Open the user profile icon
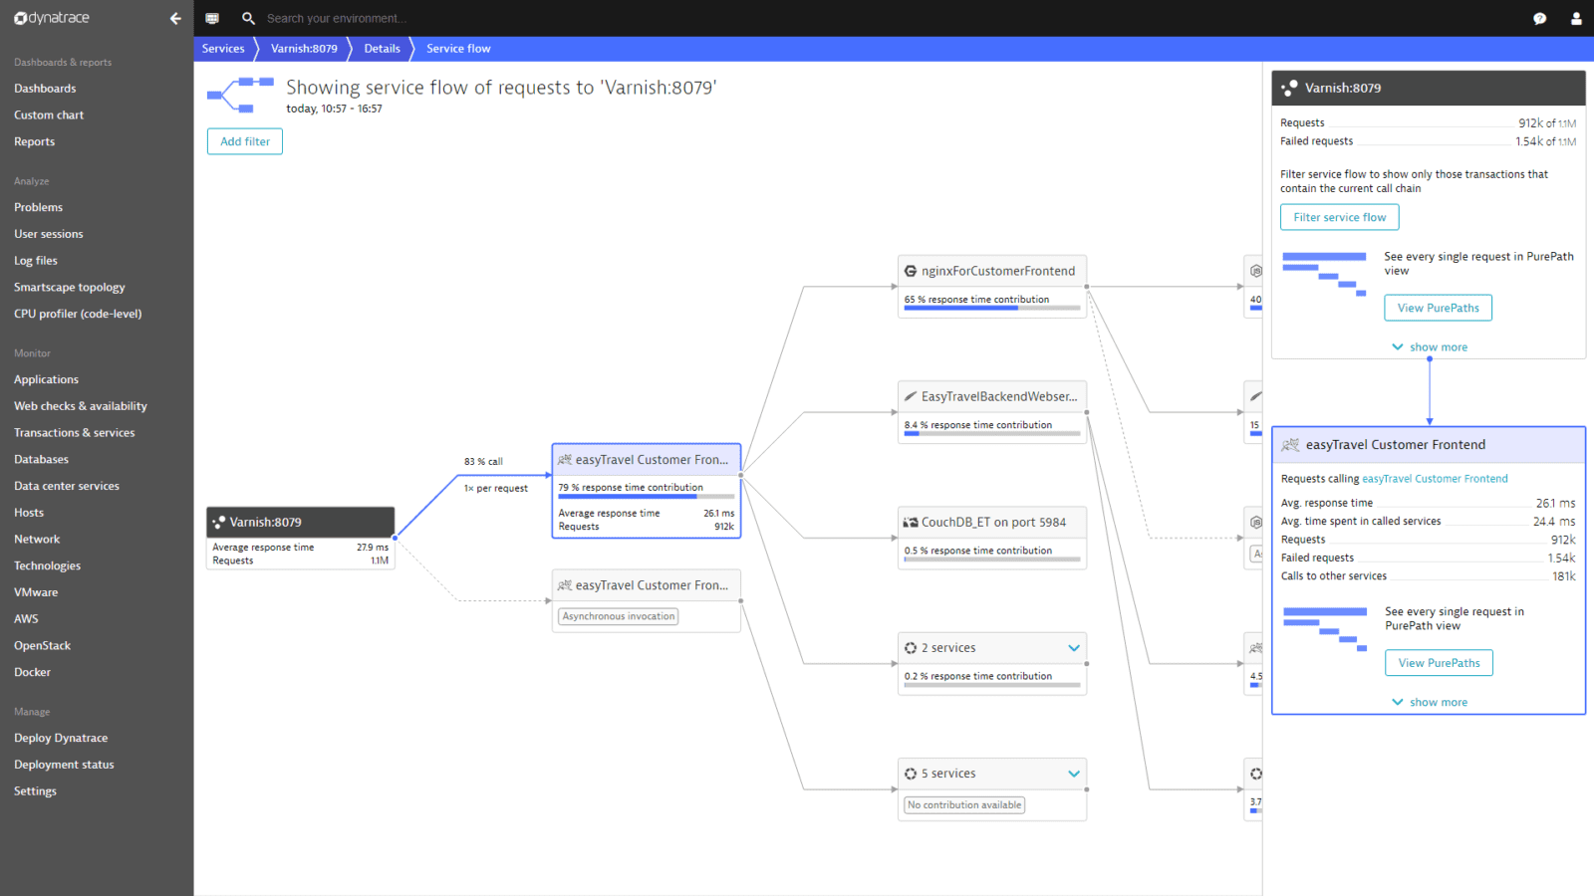The width and height of the screenshot is (1594, 896). [x=1576, y=18]
